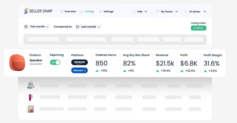The width and height of the screenshot is (237, 123).
Task: Click the Help chat bubble icon
Action: click(x=134, y=12)
